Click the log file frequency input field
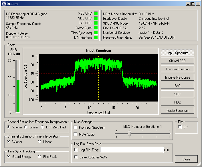The width and height of the screenshot is (202, 167). tap(131, 150)
